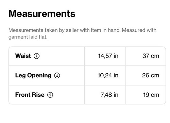
Task: Open the Front Rise info icon
Action: pyautogui.click(x=50, y=95)
